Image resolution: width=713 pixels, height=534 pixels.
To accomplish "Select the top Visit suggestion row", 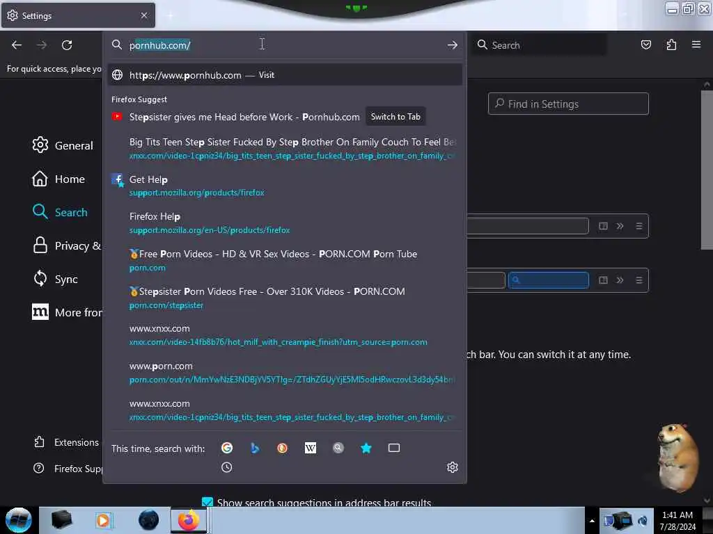I will coord(285,75).
